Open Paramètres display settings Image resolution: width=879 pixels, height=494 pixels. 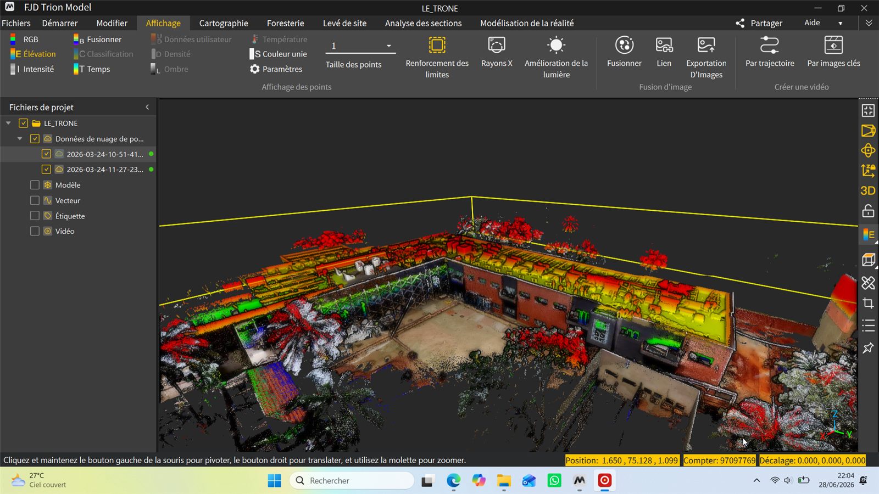276,69
